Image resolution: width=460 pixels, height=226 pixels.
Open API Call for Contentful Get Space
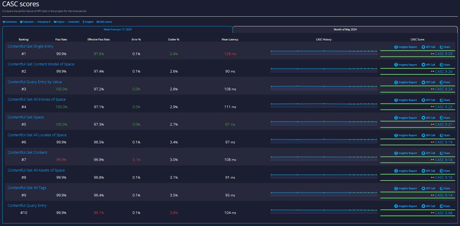428,118
